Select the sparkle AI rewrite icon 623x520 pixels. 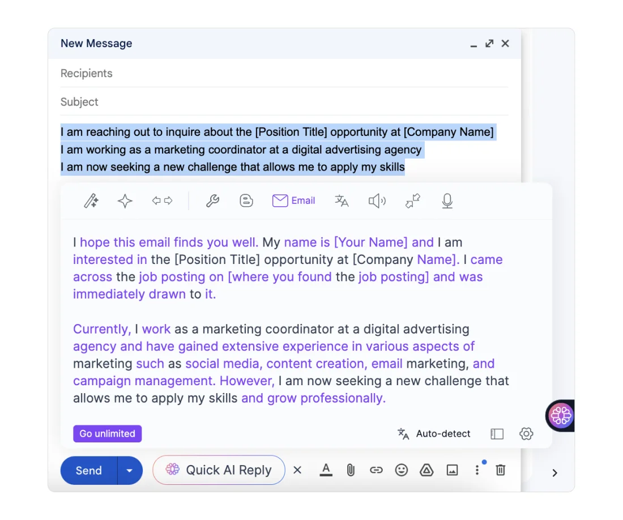click(x=125, y=201)
